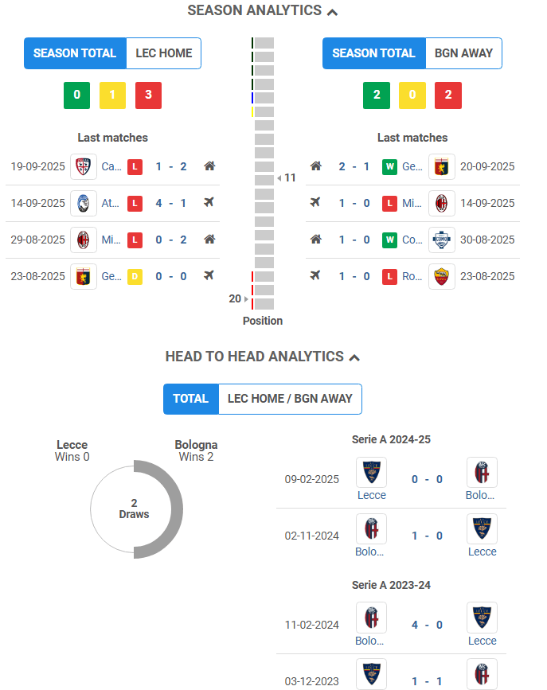Select Bologna SEASON TOTAL tab
This screenshot has width=547, height=690.
(374, 53)
